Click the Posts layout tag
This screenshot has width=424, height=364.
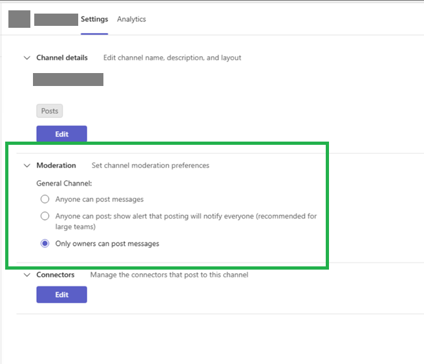50,111
